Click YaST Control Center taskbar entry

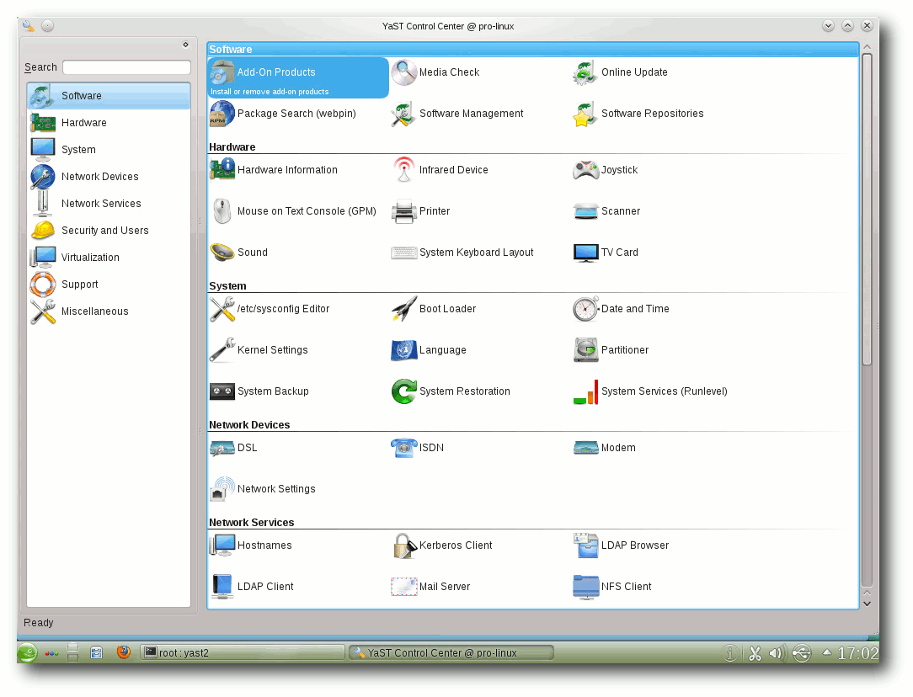(451, 652)
